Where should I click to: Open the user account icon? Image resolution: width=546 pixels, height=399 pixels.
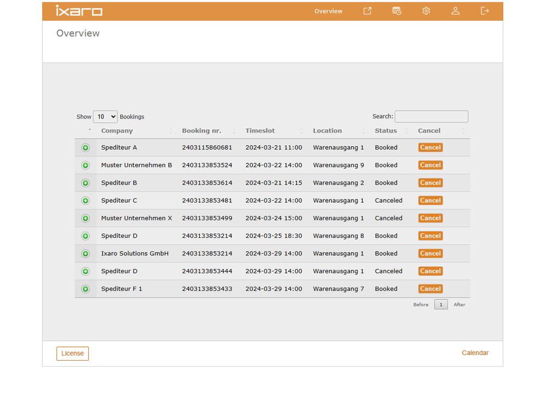[x=455, y=10]
